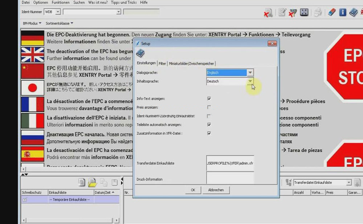Open the Funktionen menu

pos(61,3)
